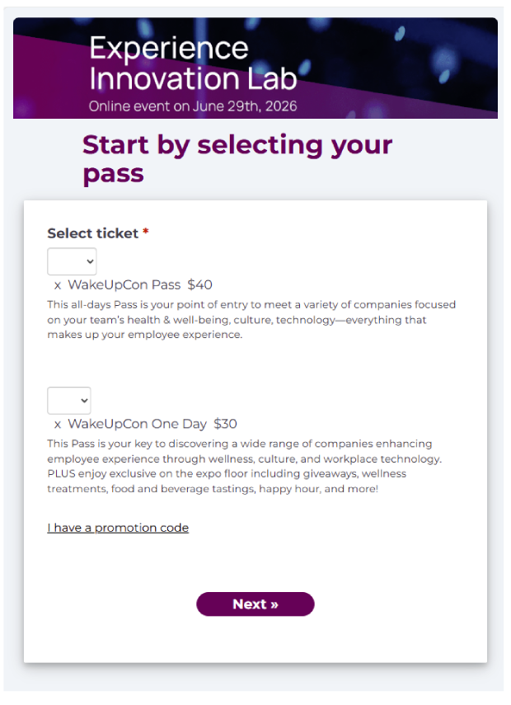Click the "x" symbol beside WakeUpCon Pass
Image resolution: width=511 pixels, height=705 pixels.
(58, 285)
